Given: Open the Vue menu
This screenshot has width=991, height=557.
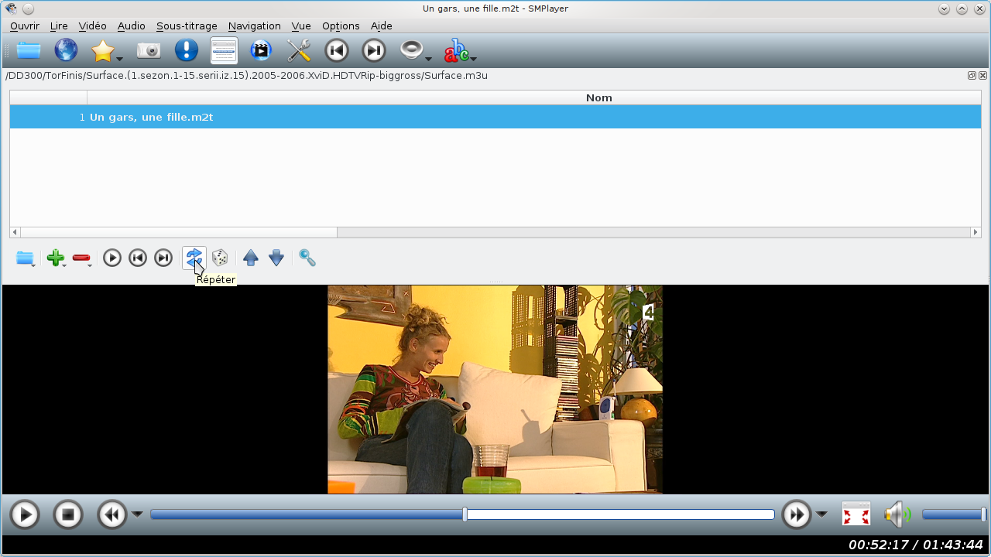Looking at the screenshot, I should 301,26.
